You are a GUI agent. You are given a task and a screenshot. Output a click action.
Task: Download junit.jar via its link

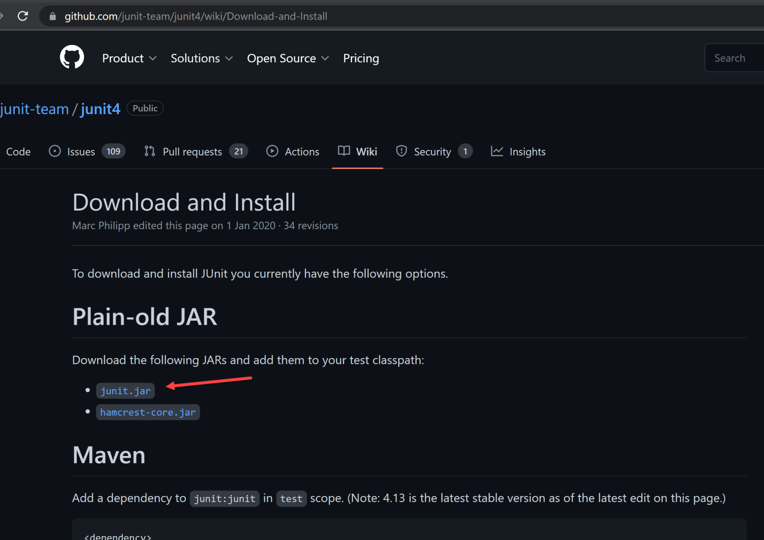pyautogui.click(x=125, y=391)
